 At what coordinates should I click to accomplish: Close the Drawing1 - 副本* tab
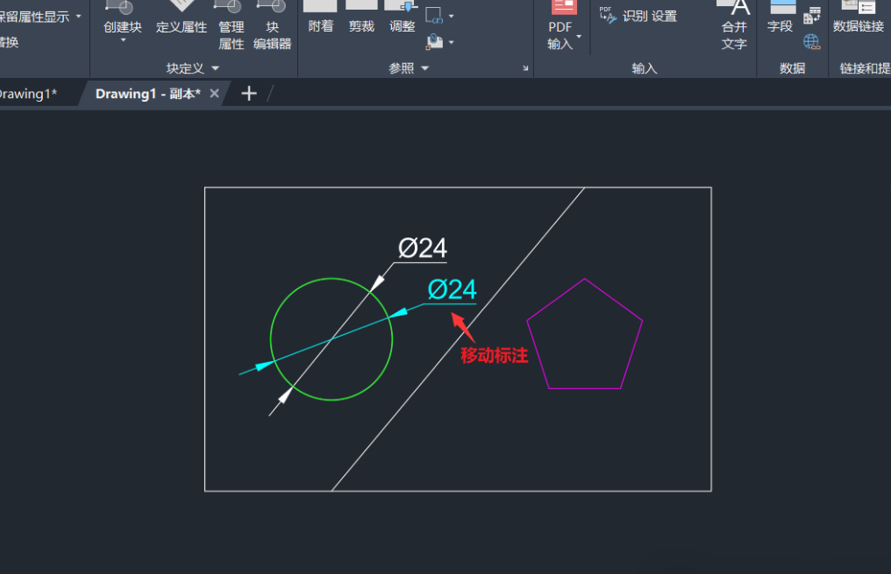215,94
